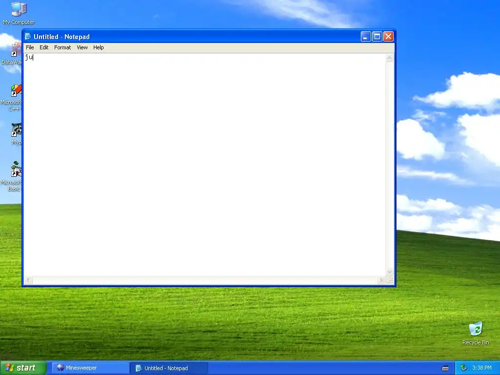
Task: Click the vertical scrollbar up arrow
Action: 389,58
